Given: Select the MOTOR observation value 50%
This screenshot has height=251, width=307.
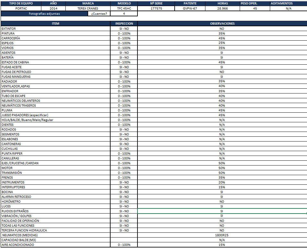Looking at the screenshot, I should [x=222, y=168].
